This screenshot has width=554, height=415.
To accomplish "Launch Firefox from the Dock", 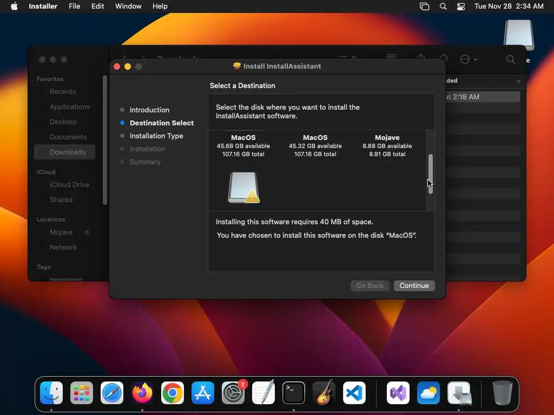I will (x=142, y=393).
